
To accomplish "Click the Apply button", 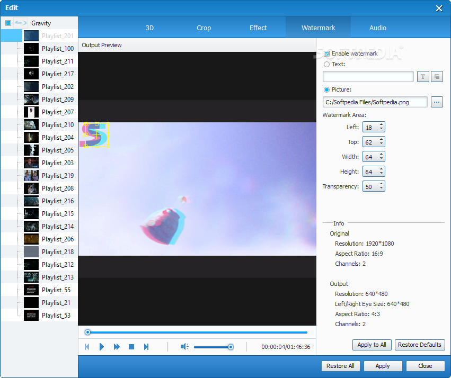I will click(x=383, y=366).
